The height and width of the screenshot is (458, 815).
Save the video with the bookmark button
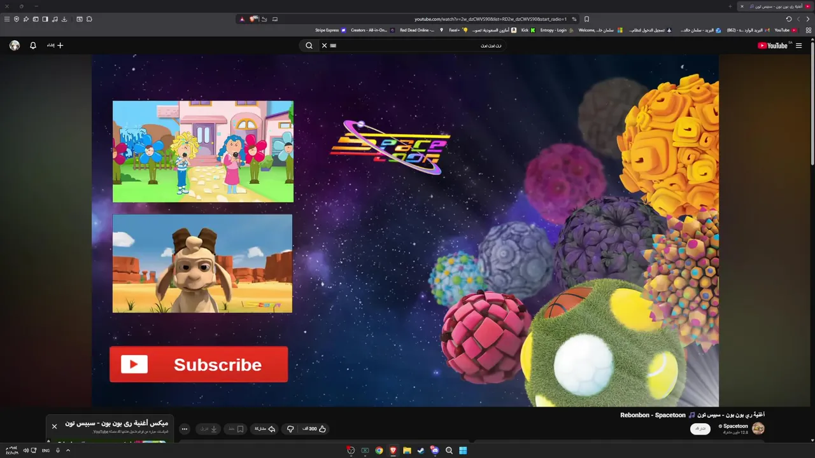click(236, 429)
